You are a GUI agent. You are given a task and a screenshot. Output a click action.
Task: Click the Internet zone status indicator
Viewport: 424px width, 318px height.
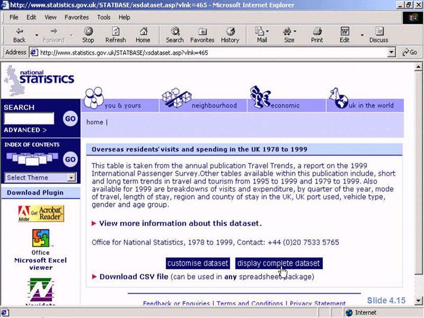[x=361, y=313]
